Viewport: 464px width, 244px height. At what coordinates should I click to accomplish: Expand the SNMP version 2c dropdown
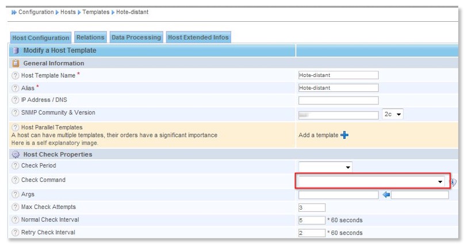pos(393,114)
